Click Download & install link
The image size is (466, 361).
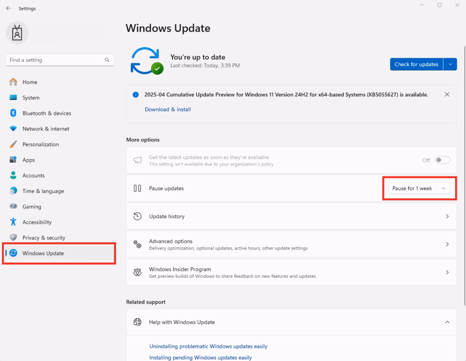pyautogui.click(x=167, y=109)
